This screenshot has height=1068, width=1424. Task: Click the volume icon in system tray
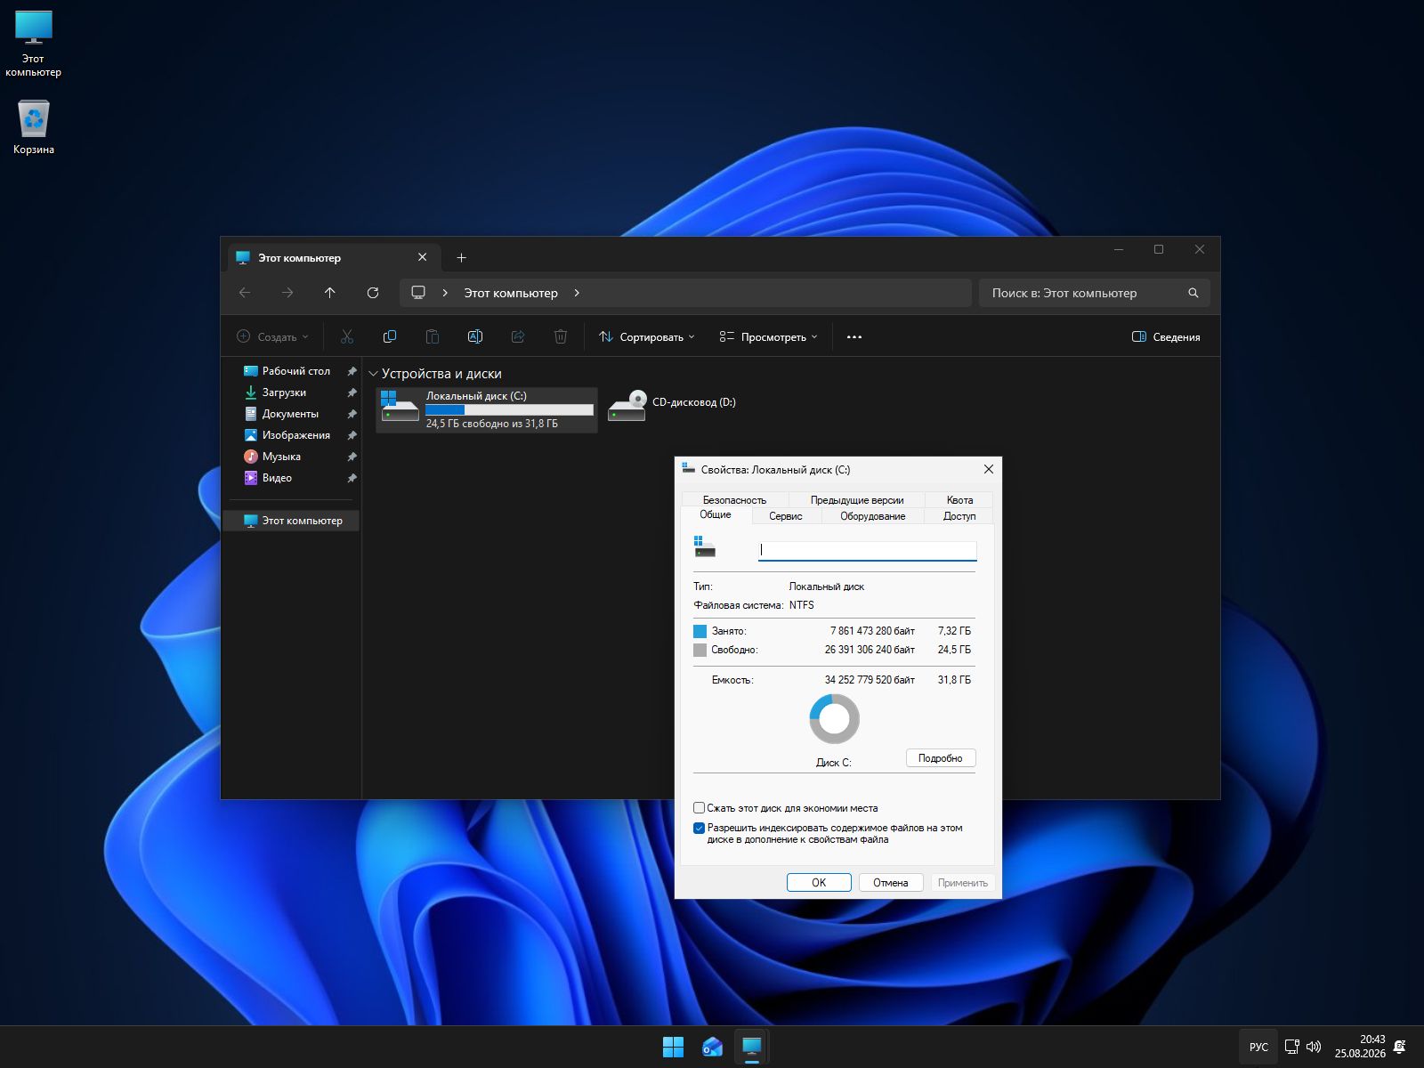coord(1314,1048)
